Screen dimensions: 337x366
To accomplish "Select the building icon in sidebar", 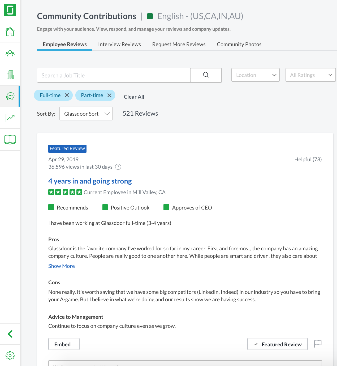I will click(x=10, y=75).
